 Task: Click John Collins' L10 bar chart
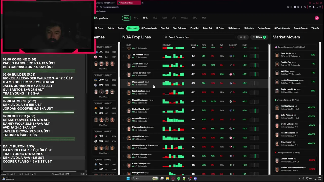[173, 65]
